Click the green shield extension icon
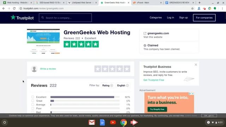 [215, 8]
